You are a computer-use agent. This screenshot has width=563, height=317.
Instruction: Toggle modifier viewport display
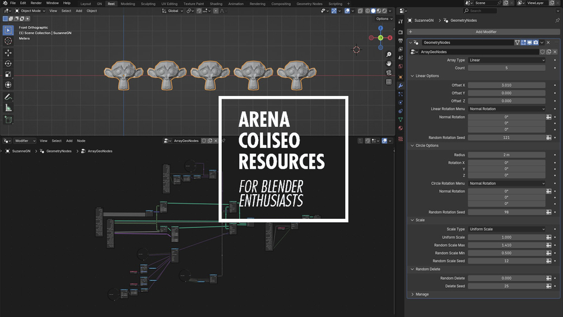pyautogui.click(x=529, y=43)
